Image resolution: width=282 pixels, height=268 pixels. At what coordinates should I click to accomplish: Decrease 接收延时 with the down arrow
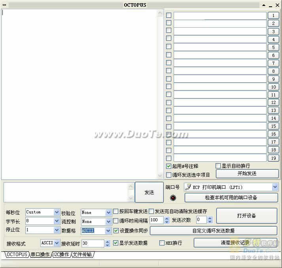pos(107,245)
